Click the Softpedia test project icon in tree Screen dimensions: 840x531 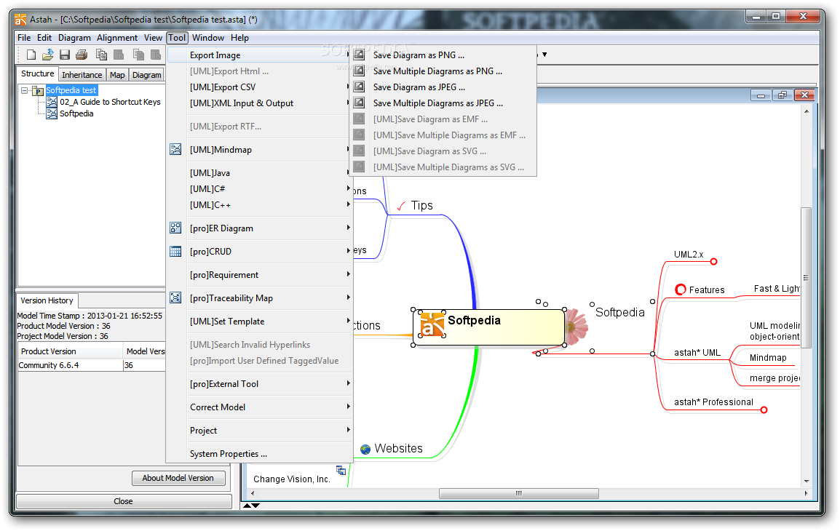pos(38,90)
